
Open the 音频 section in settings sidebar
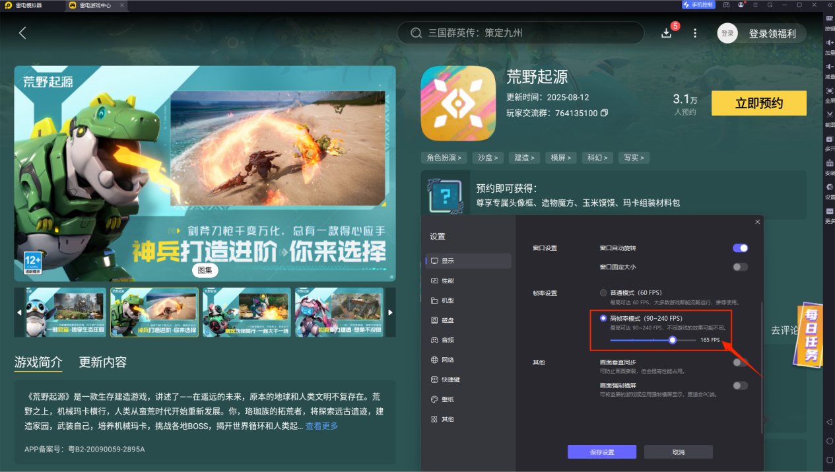(448, 339)
